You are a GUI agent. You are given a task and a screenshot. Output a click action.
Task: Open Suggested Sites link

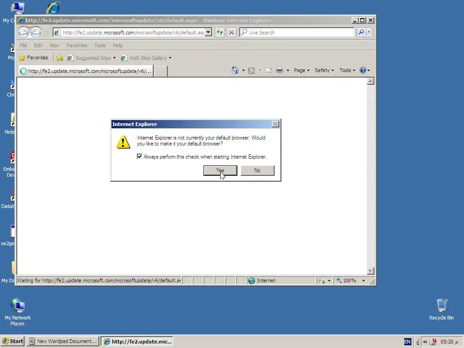89,58
